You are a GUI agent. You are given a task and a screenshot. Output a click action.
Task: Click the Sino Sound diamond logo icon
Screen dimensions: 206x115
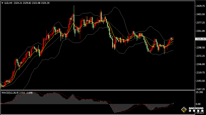tap(184, 110)
